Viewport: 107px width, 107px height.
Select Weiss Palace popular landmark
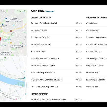coord(91,23)
